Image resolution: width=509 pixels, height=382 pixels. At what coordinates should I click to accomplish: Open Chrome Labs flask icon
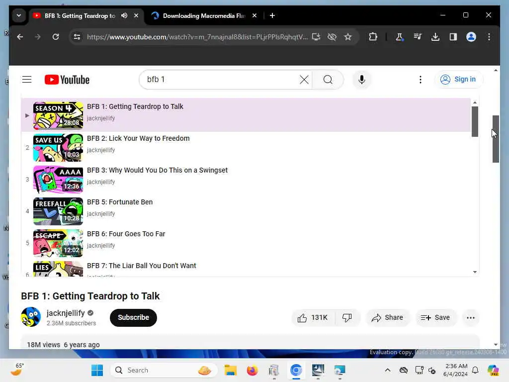pos(400,37)
